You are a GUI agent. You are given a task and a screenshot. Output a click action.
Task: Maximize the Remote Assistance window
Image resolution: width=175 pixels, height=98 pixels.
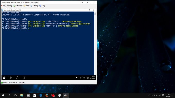pyautogui.click(x=88, y=2)
